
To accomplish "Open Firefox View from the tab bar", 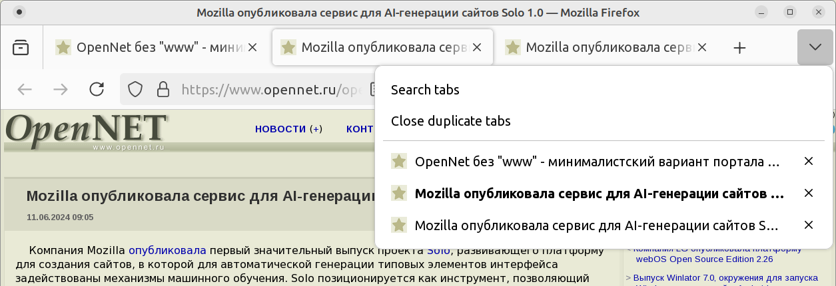I will point(21,47).
